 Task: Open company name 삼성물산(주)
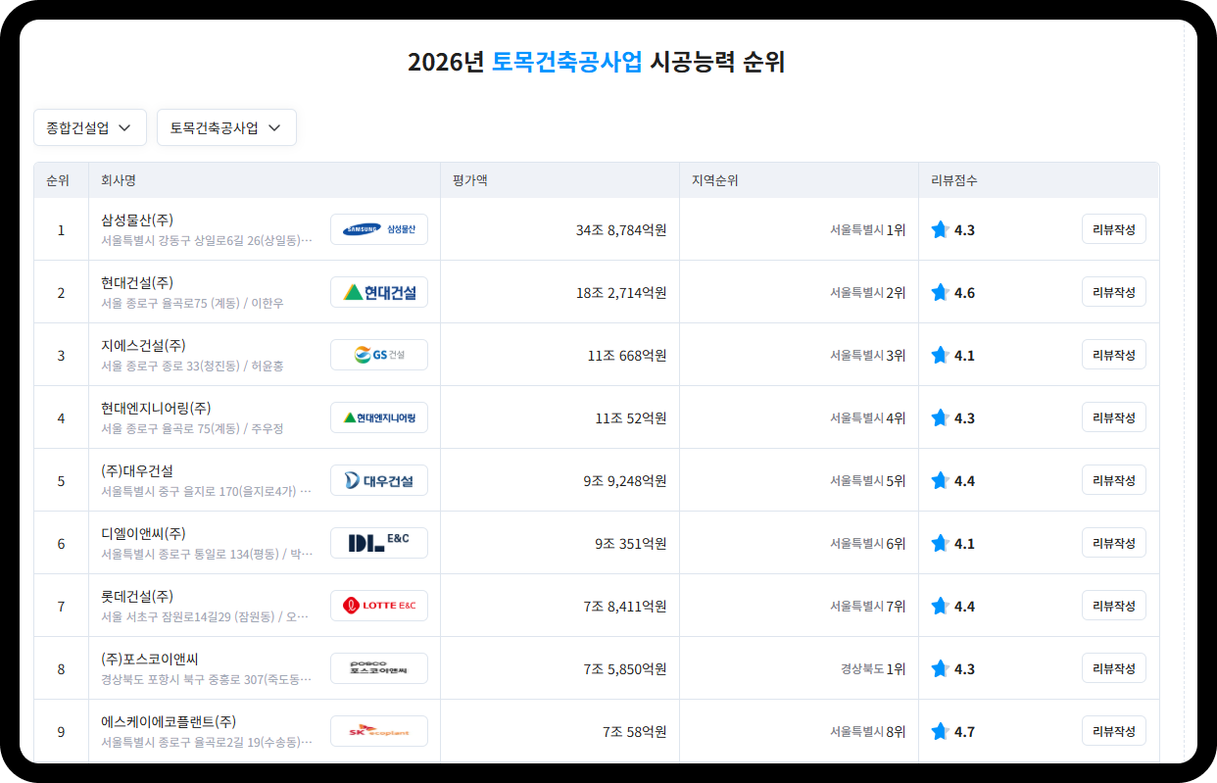(x=137, y=220)
